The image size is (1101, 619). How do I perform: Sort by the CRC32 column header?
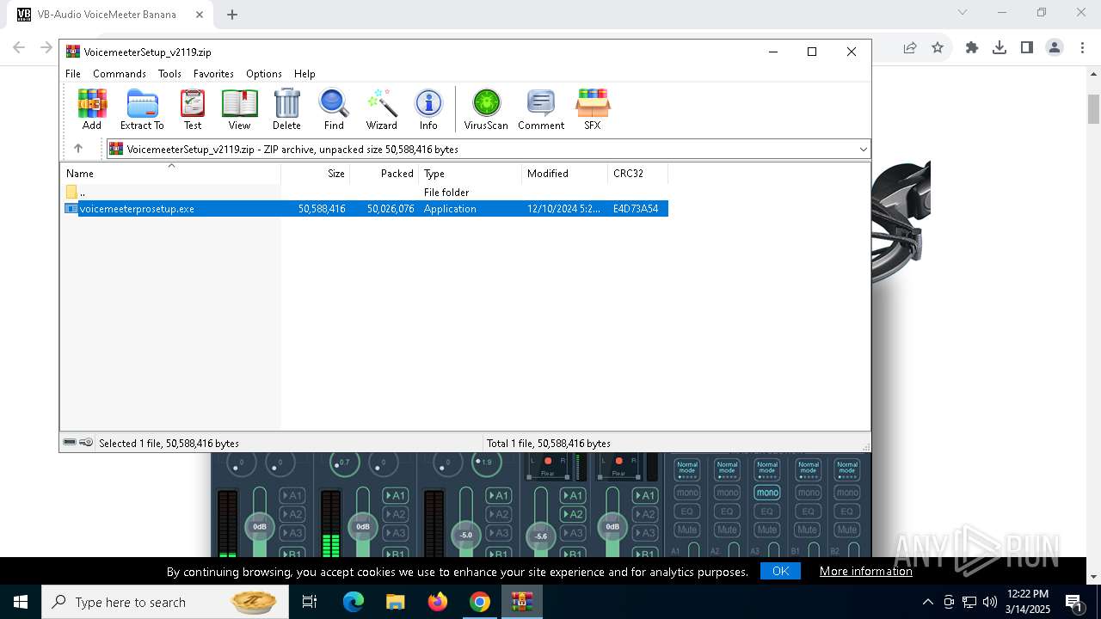638,174
